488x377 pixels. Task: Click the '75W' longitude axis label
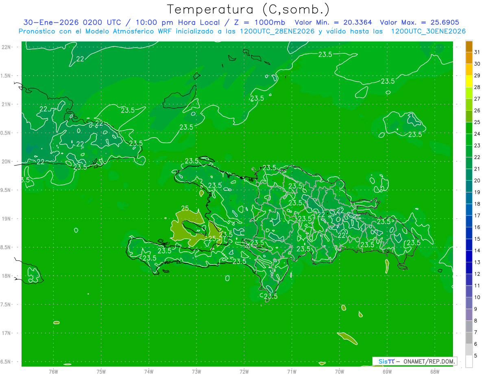coord(101,372)
